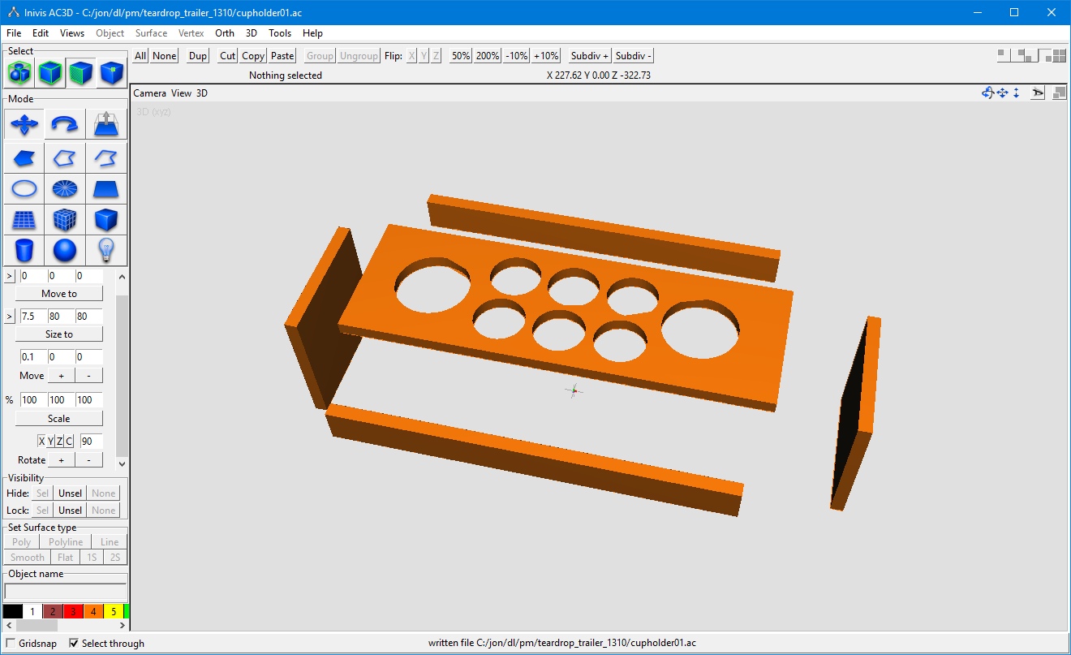The image size is (1071, 655).
Task: Activate the Move mode tool
Action: pos(24,125)
